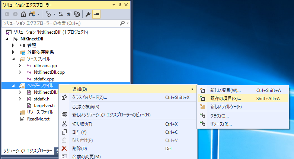Open the Solution Explorer window position dropdown
The height and width of the screenshot is (159, 294).
[x=114, y=5]
